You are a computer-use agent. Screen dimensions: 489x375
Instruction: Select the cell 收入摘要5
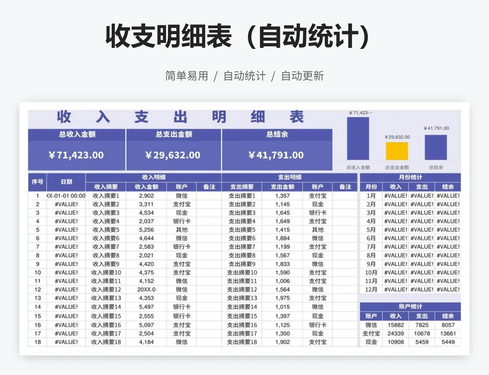(106, 230)
